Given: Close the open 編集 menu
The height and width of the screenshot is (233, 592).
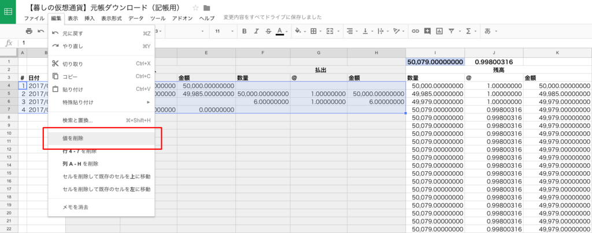Looking at the screenshot, I should pos(56,18).
